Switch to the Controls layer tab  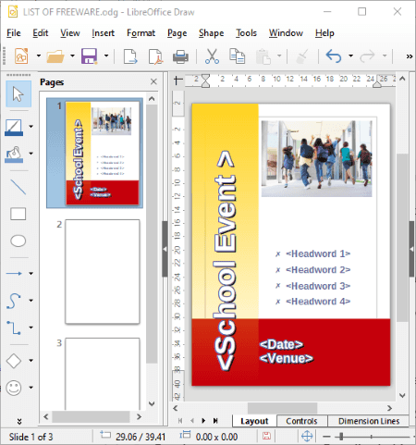point(301,421)
